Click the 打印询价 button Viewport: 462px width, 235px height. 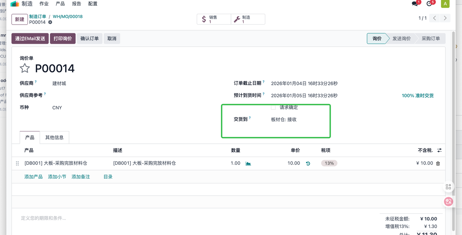63,39
